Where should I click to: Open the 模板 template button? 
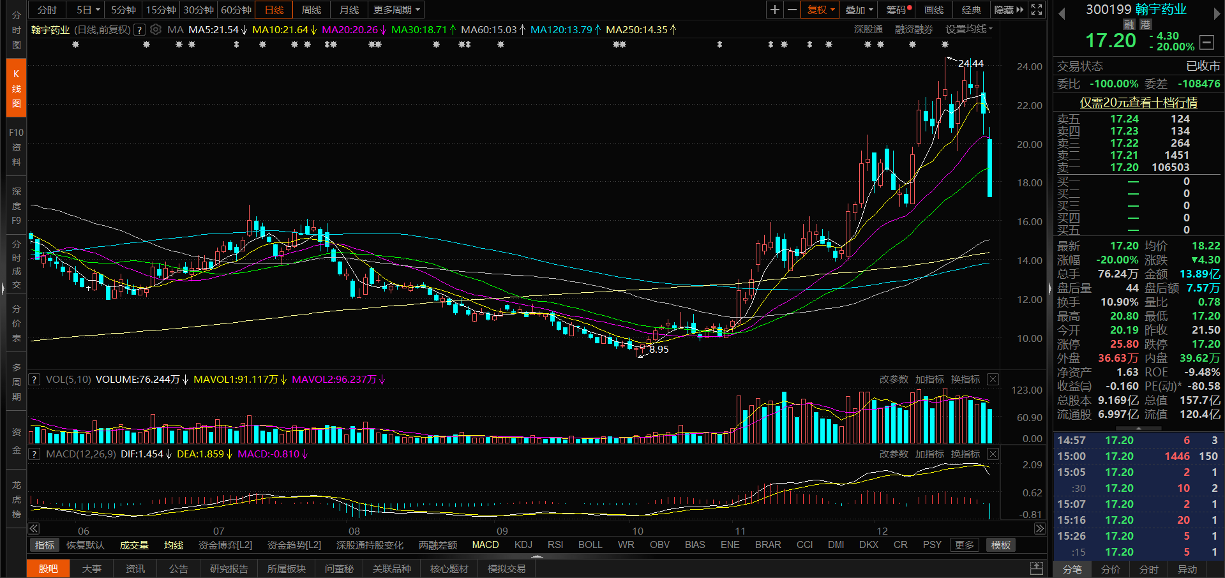(1001, 545)
